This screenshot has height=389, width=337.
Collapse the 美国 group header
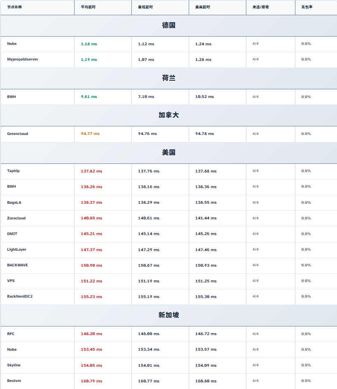coord(168,153)
